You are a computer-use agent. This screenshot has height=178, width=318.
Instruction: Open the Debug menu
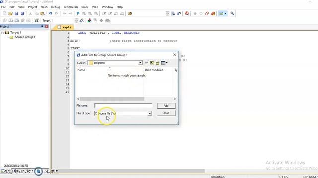pos(55,7)
